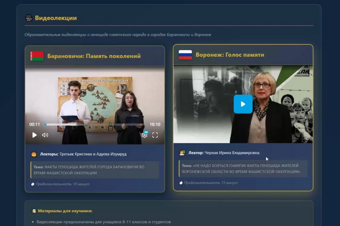
Task: Click the Russian flag icon
Action: point(185,55)
